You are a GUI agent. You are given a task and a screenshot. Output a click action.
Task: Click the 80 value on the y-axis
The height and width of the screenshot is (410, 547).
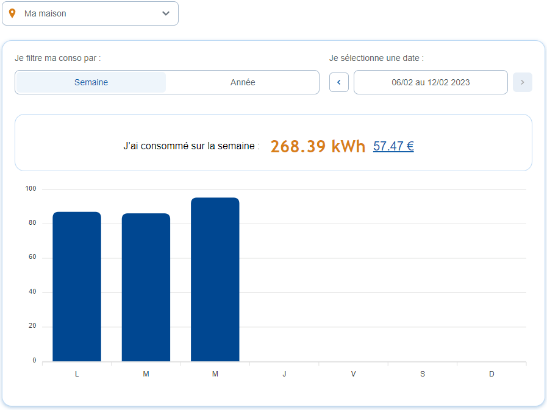(x=32, y=223)
